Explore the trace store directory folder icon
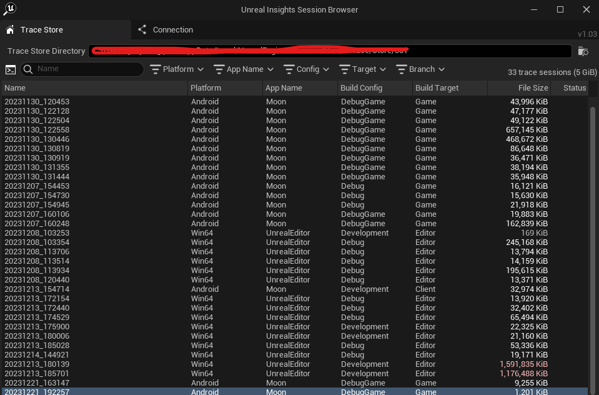 click(583, 51)
